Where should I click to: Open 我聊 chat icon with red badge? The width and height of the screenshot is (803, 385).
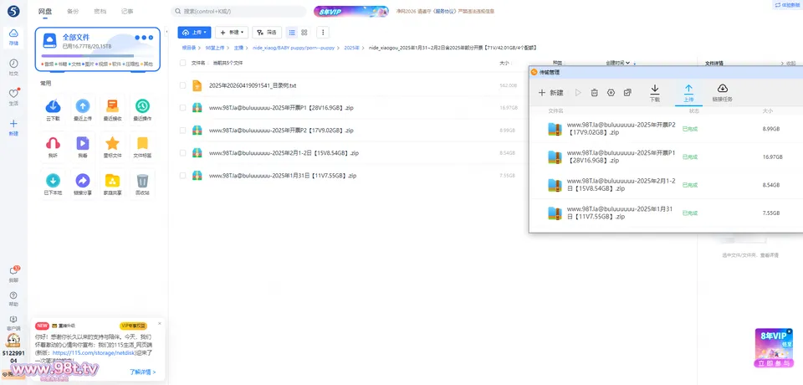pos(14,274)
